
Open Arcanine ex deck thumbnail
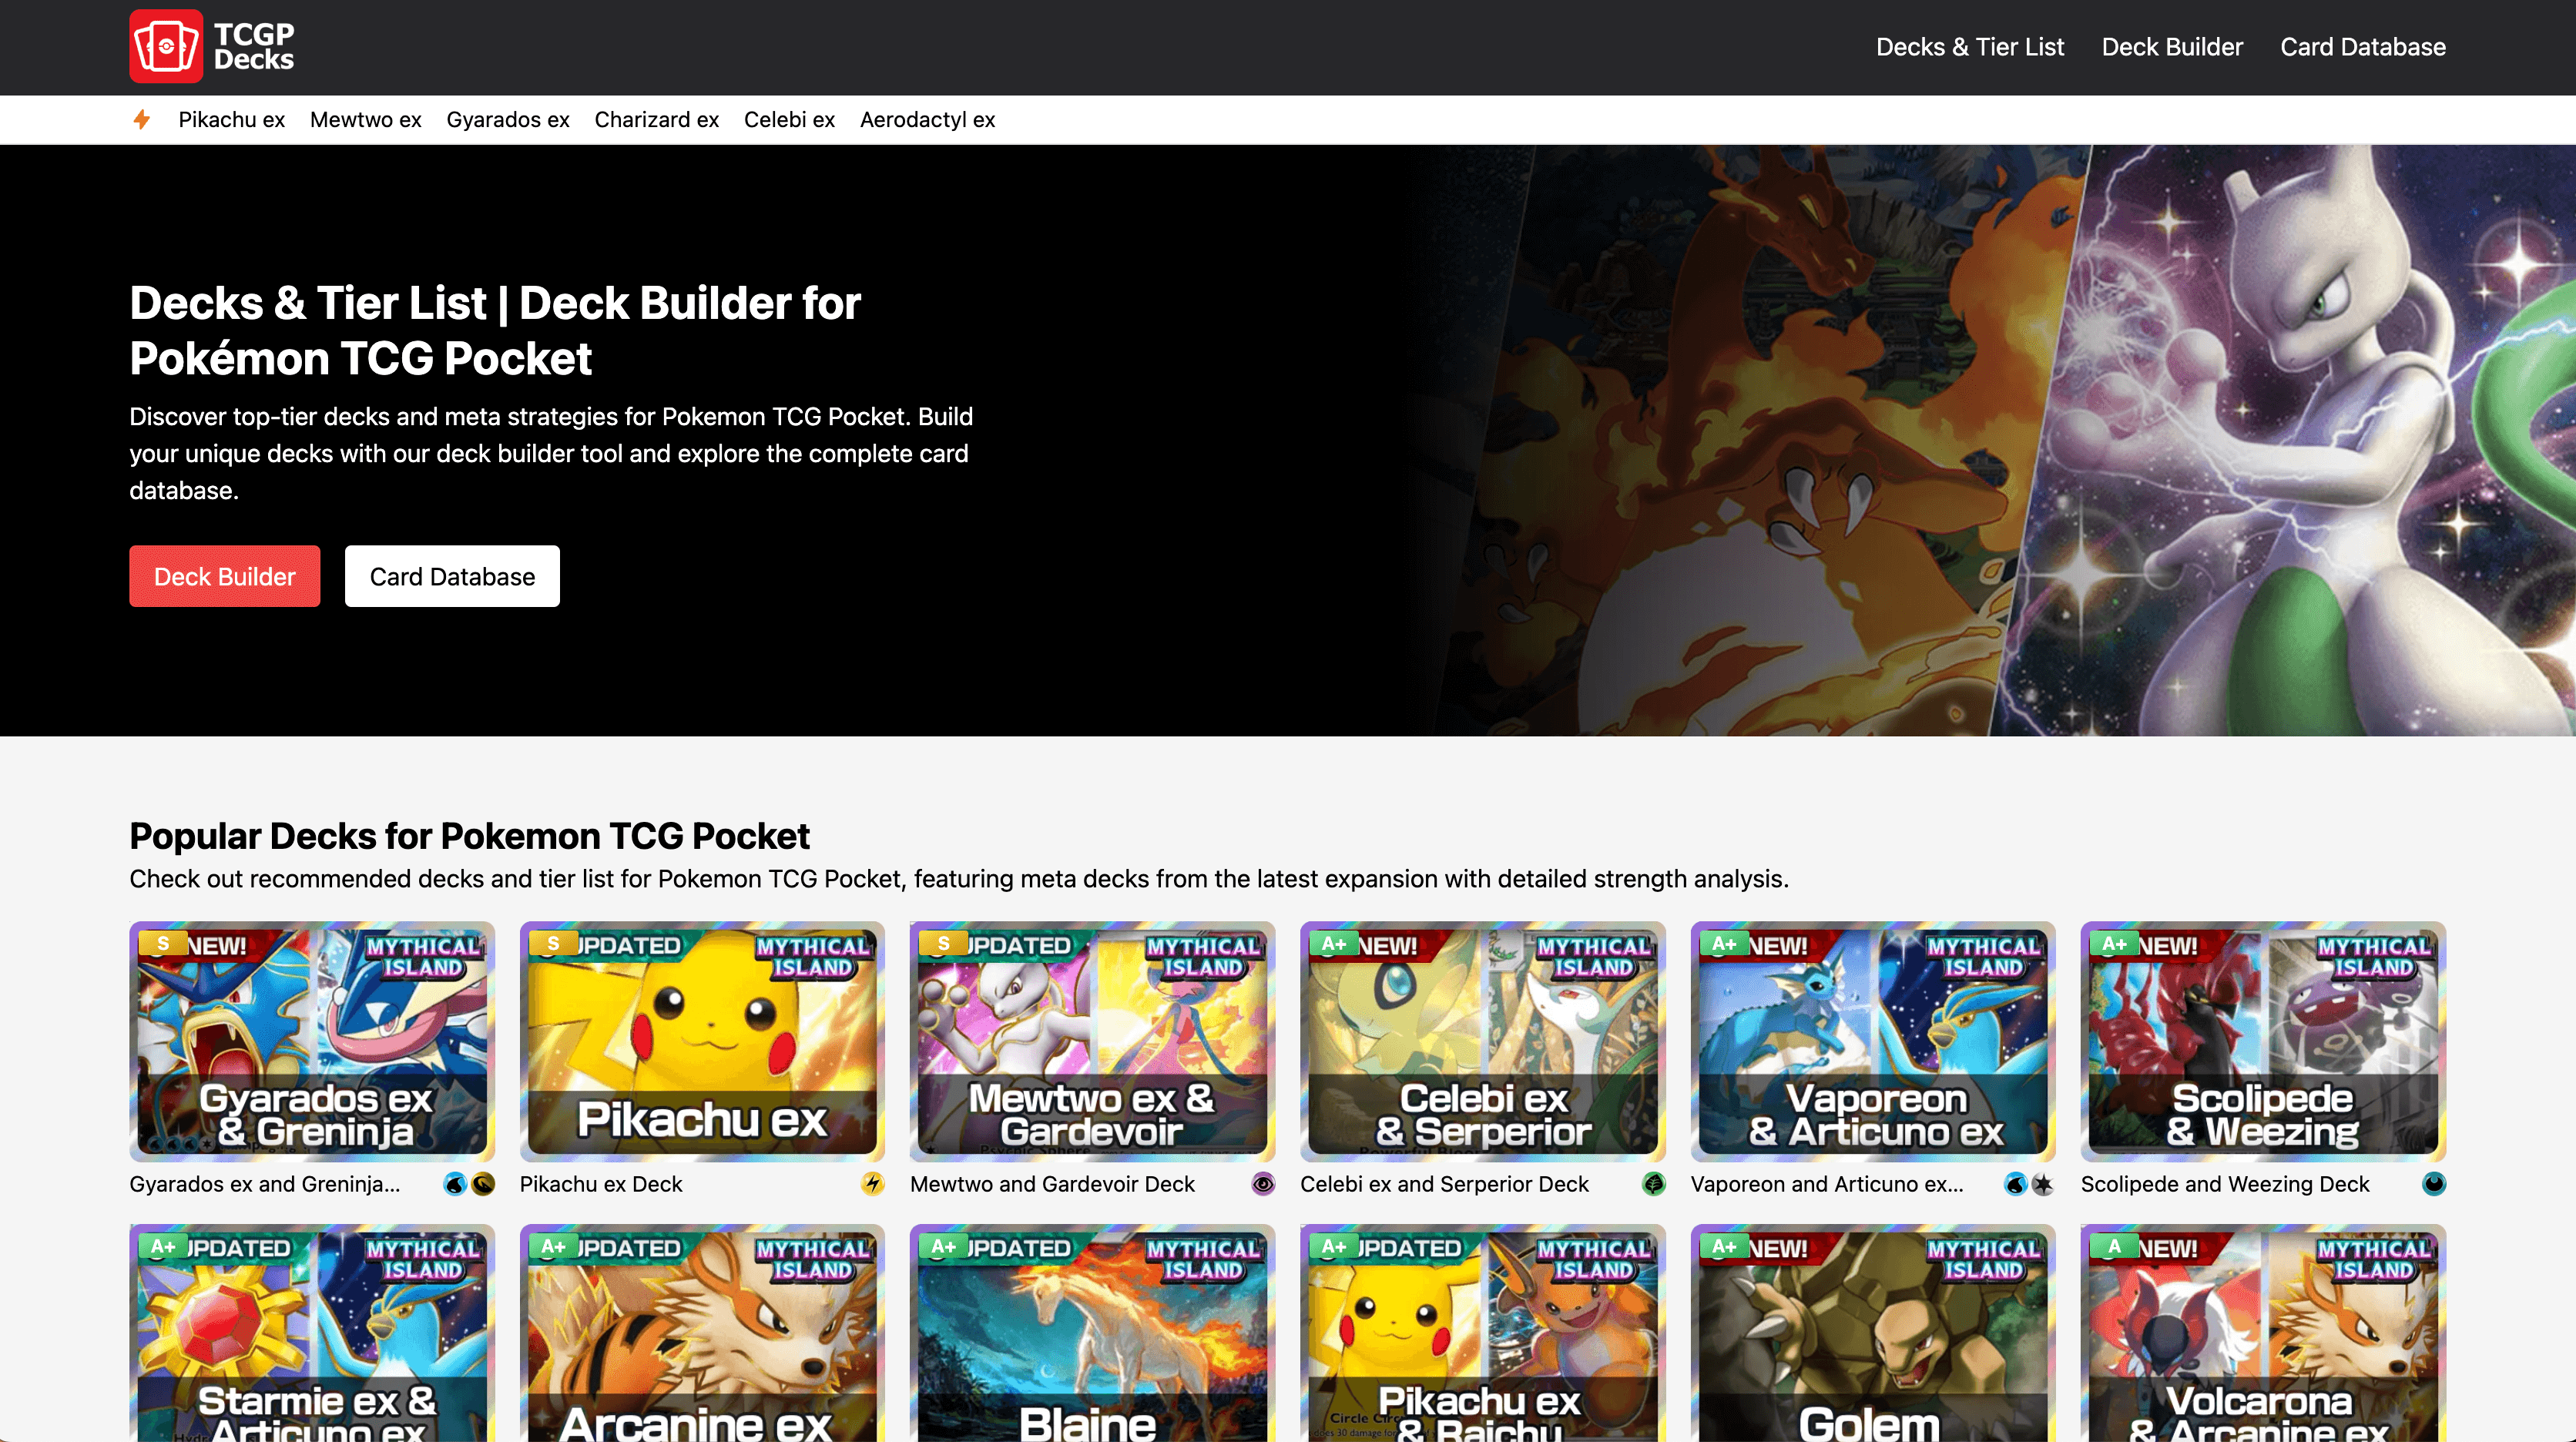pyautogui.click(x=702, y=1333)
